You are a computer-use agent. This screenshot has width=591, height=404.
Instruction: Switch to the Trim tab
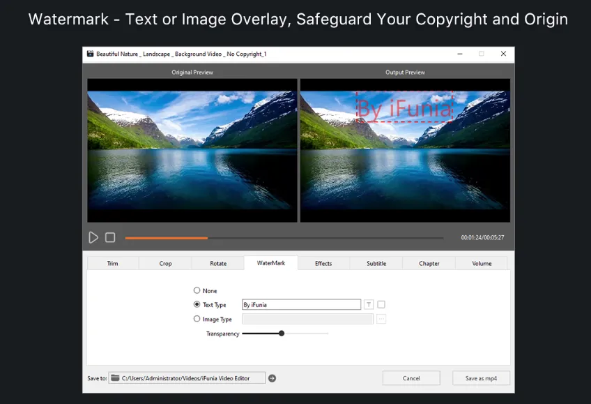113,263
